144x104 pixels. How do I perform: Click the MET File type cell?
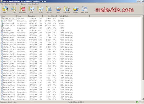pos(20,30)
